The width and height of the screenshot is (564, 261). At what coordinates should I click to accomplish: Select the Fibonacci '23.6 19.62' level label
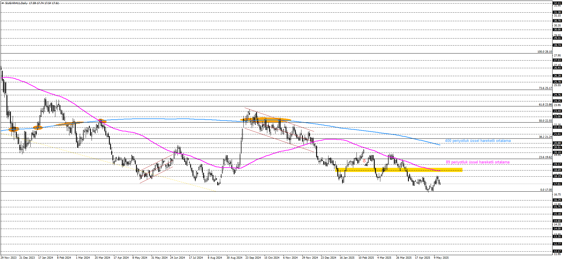[545, 157]
